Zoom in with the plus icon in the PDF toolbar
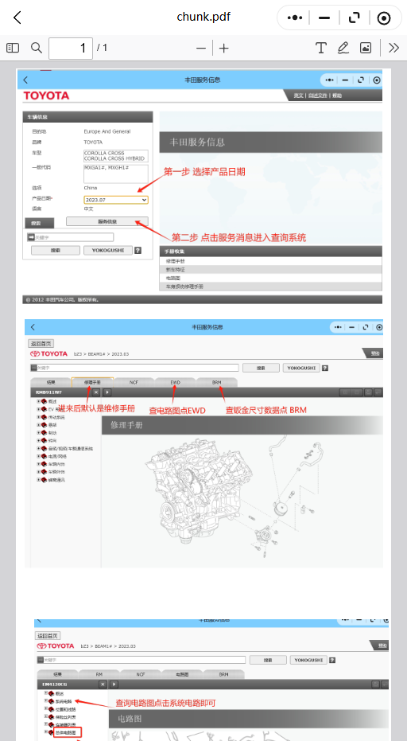This screenshot has width=407, height=741. [224, 49]
